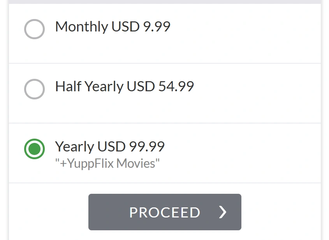
Task: Click the 9.99 monthly price
Action: [157, 27]
